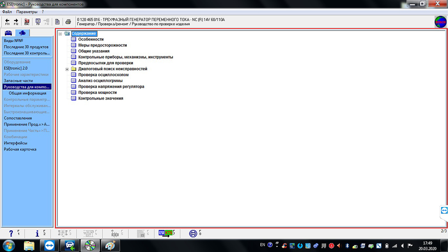This screenshot has width=448, height=252.
Task: Select the Содержание tree root
Action: tap(84, 33)
